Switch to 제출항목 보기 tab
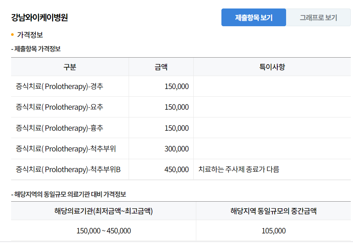353x243 pixels. click(x=254, y=17)
